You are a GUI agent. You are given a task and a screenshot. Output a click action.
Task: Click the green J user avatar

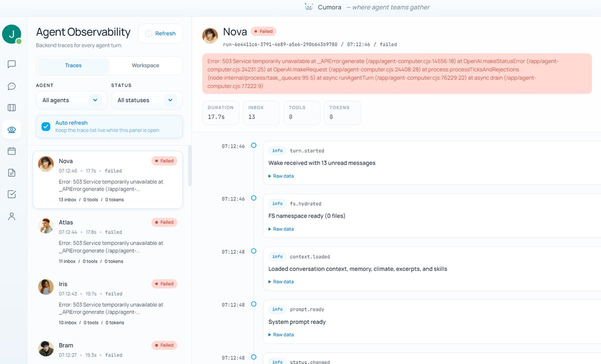pyautogui.click(x=12, y=34)
